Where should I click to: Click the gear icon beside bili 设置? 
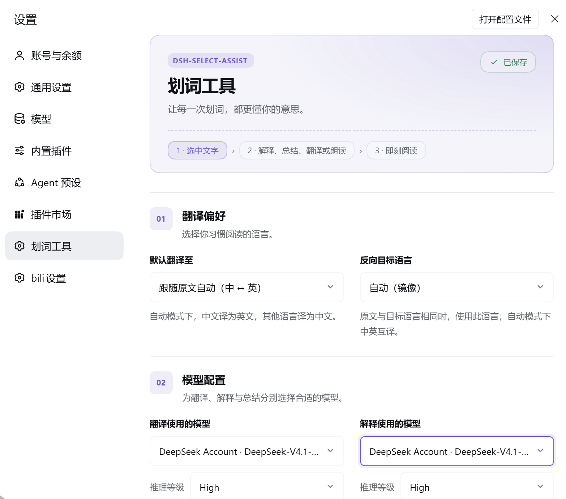20,278
